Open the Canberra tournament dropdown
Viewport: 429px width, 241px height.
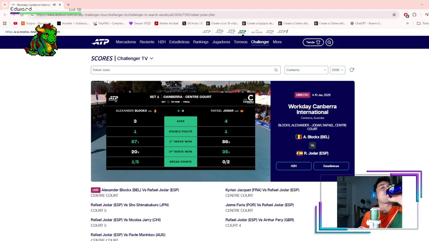tap(306, 70)
